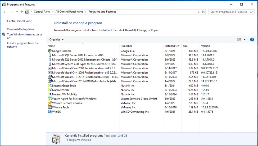Viewport: 258px width, 146px height.
Task: Click the search magnifier icon
Action: tap(251, 12)
